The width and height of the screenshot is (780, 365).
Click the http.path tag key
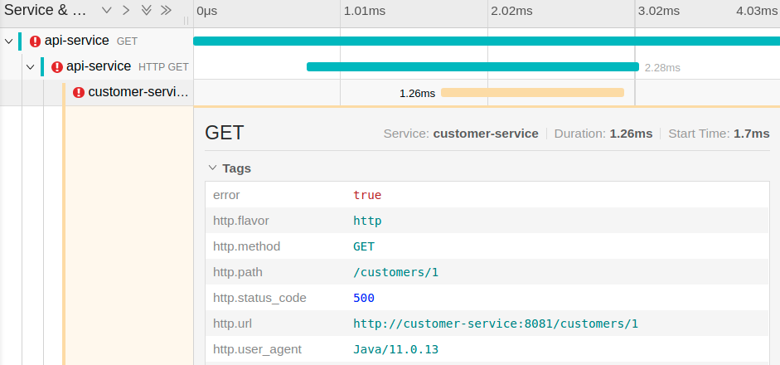(238, 272)
